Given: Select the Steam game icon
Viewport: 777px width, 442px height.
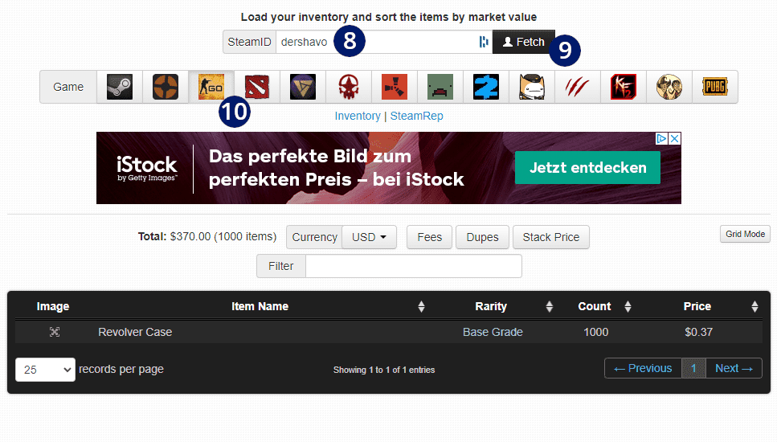Looking at the screenshot, I should pos(120,87).
